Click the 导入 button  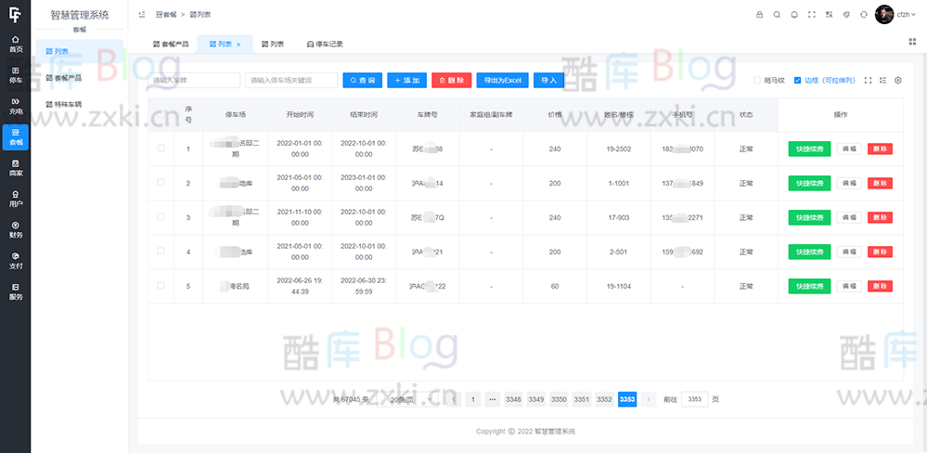[x=548, y=81]
